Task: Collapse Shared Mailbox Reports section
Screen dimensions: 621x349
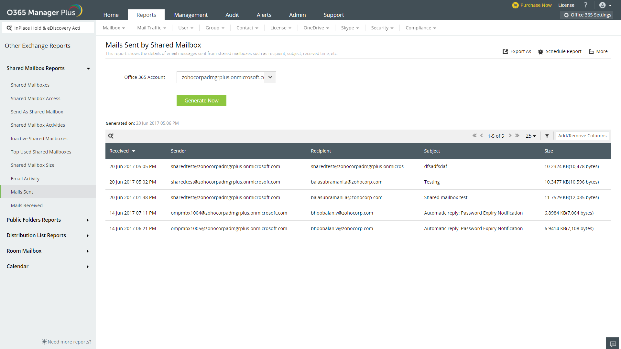Action: tap(88, 69)
